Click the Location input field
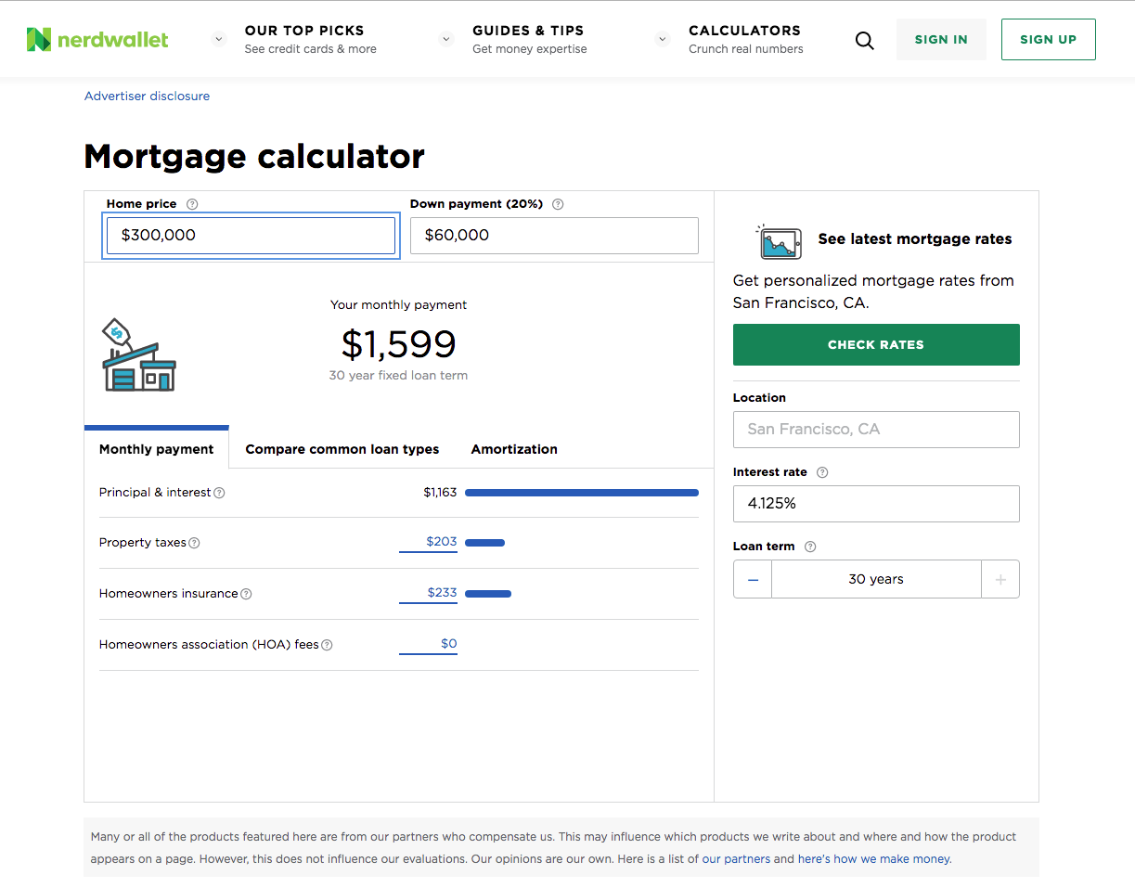The image size is (1135, 888). 876,430
